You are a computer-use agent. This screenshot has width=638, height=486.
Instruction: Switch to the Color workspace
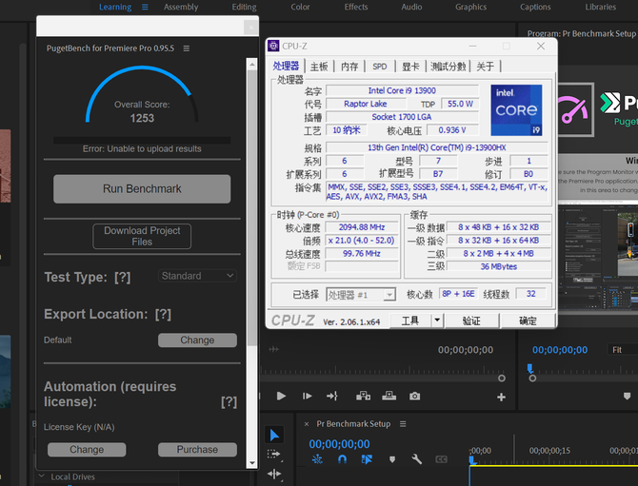[300, 7]
